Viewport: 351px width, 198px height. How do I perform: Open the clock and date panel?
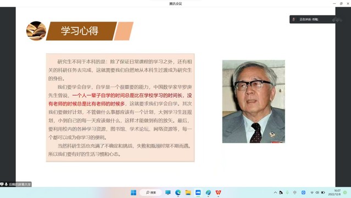point(335,193)
